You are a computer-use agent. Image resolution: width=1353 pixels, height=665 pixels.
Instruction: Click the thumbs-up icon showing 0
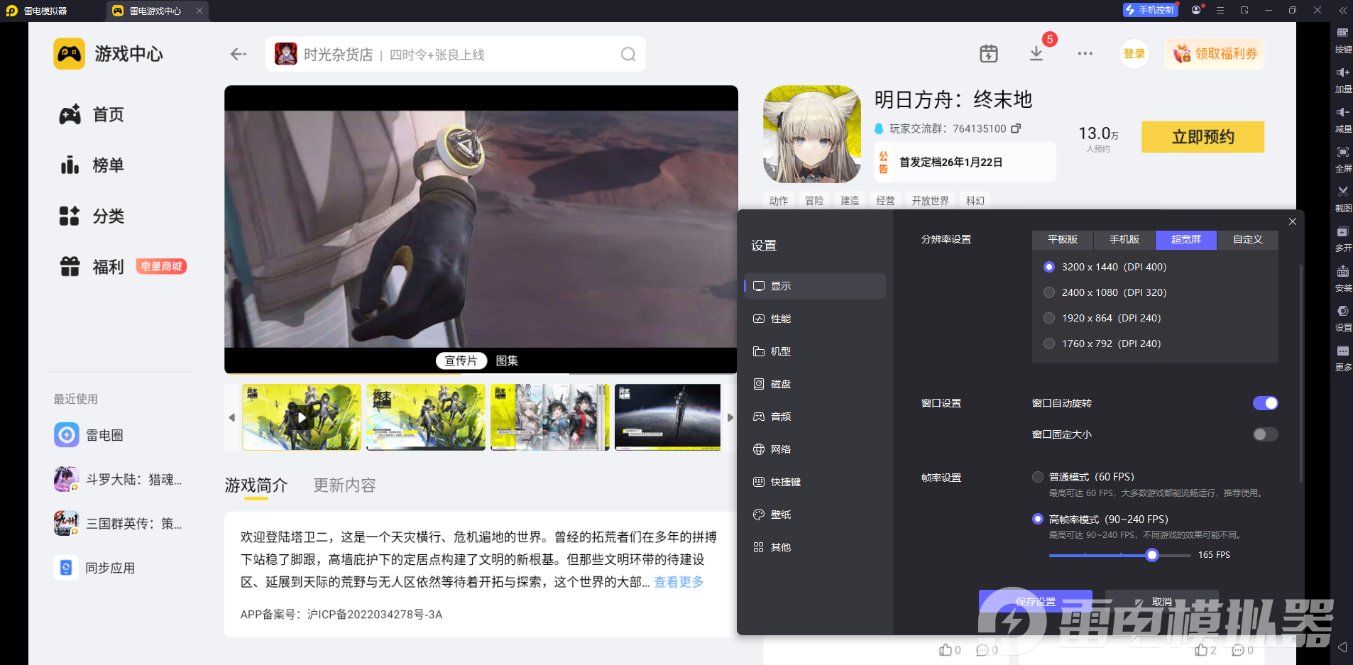point(946,650)
